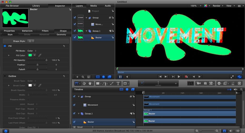Disable the Fill checkbox

point(5,46)
